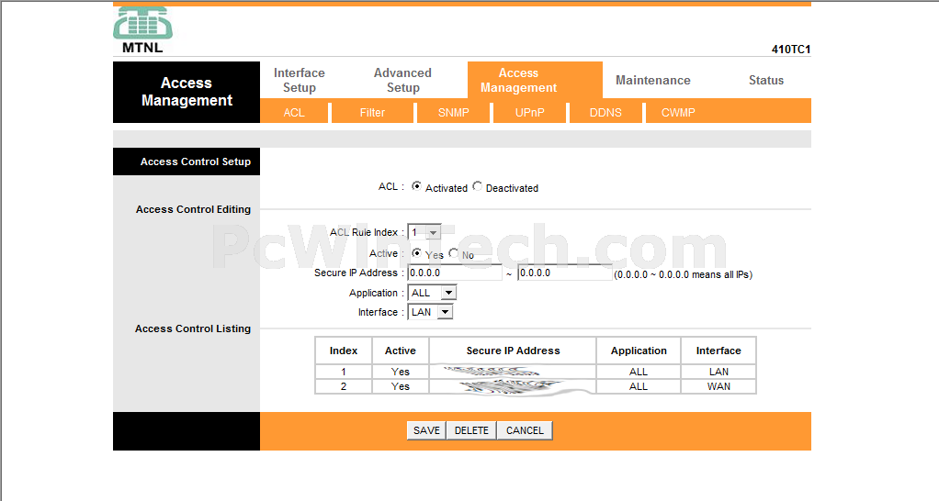This screenshot has width=939, height=501.
Task: Click the Access Control Editing label
Action: tap(193, 209)
